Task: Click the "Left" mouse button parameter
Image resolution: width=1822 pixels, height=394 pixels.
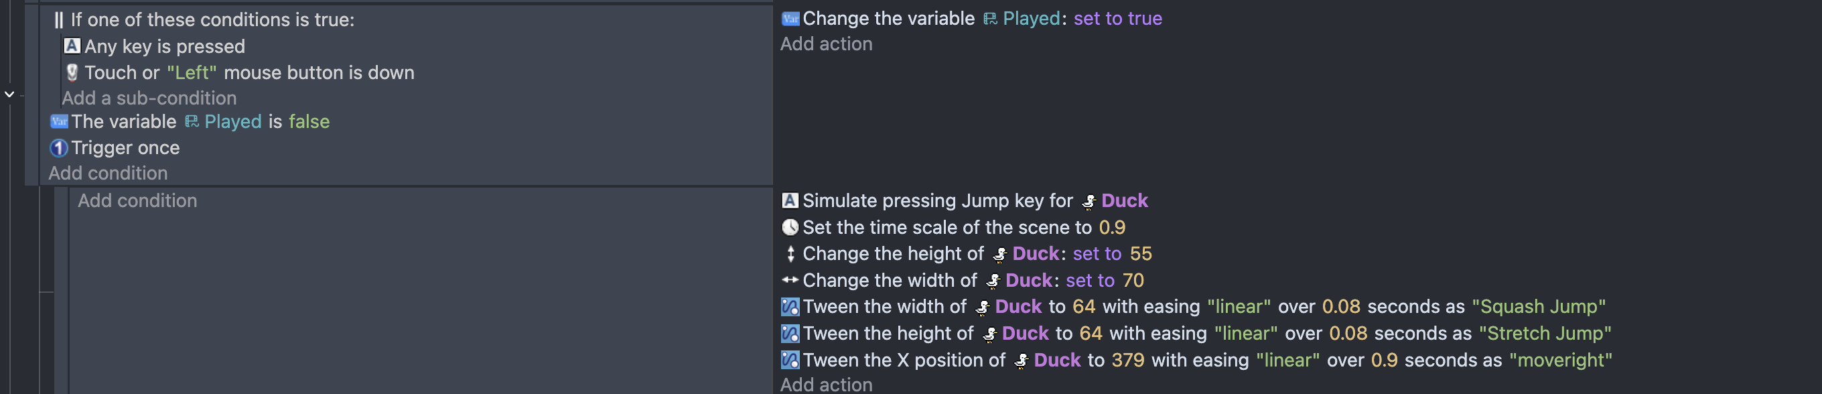Action: 192,72
